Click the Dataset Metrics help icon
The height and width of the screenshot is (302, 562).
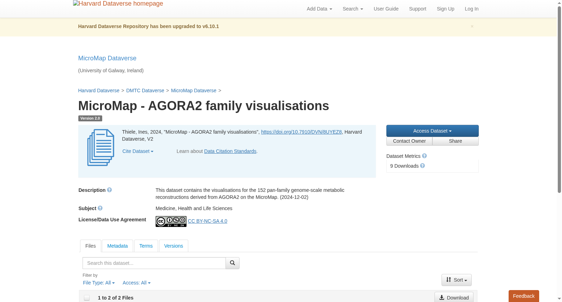424,156
